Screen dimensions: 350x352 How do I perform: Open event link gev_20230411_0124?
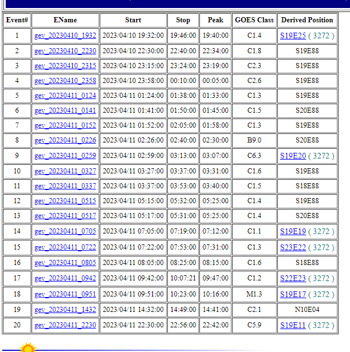[x=65, y=96]
